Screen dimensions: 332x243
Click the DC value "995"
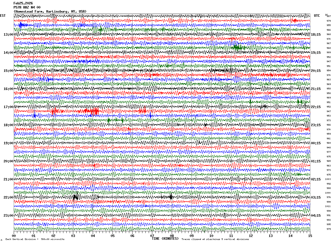329,224
